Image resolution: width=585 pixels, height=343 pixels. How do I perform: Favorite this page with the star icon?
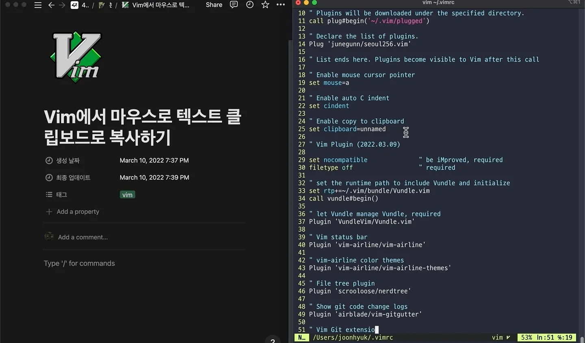pyautogui.click(x=265, y=5)
